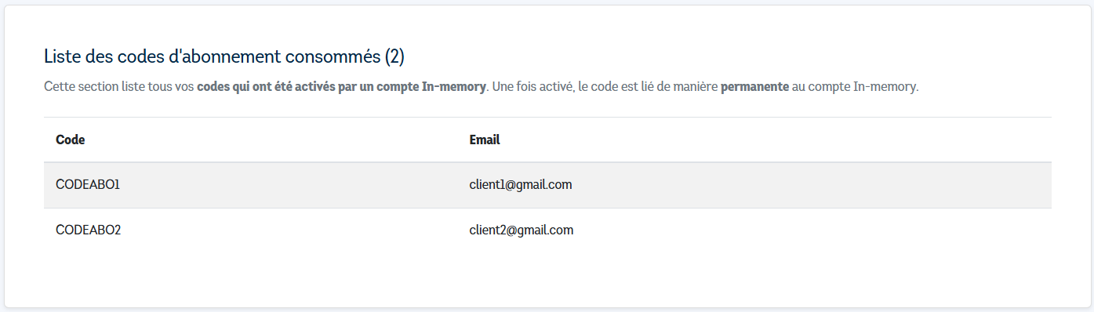Click the client2@gmail.com email address

[522, 230]
